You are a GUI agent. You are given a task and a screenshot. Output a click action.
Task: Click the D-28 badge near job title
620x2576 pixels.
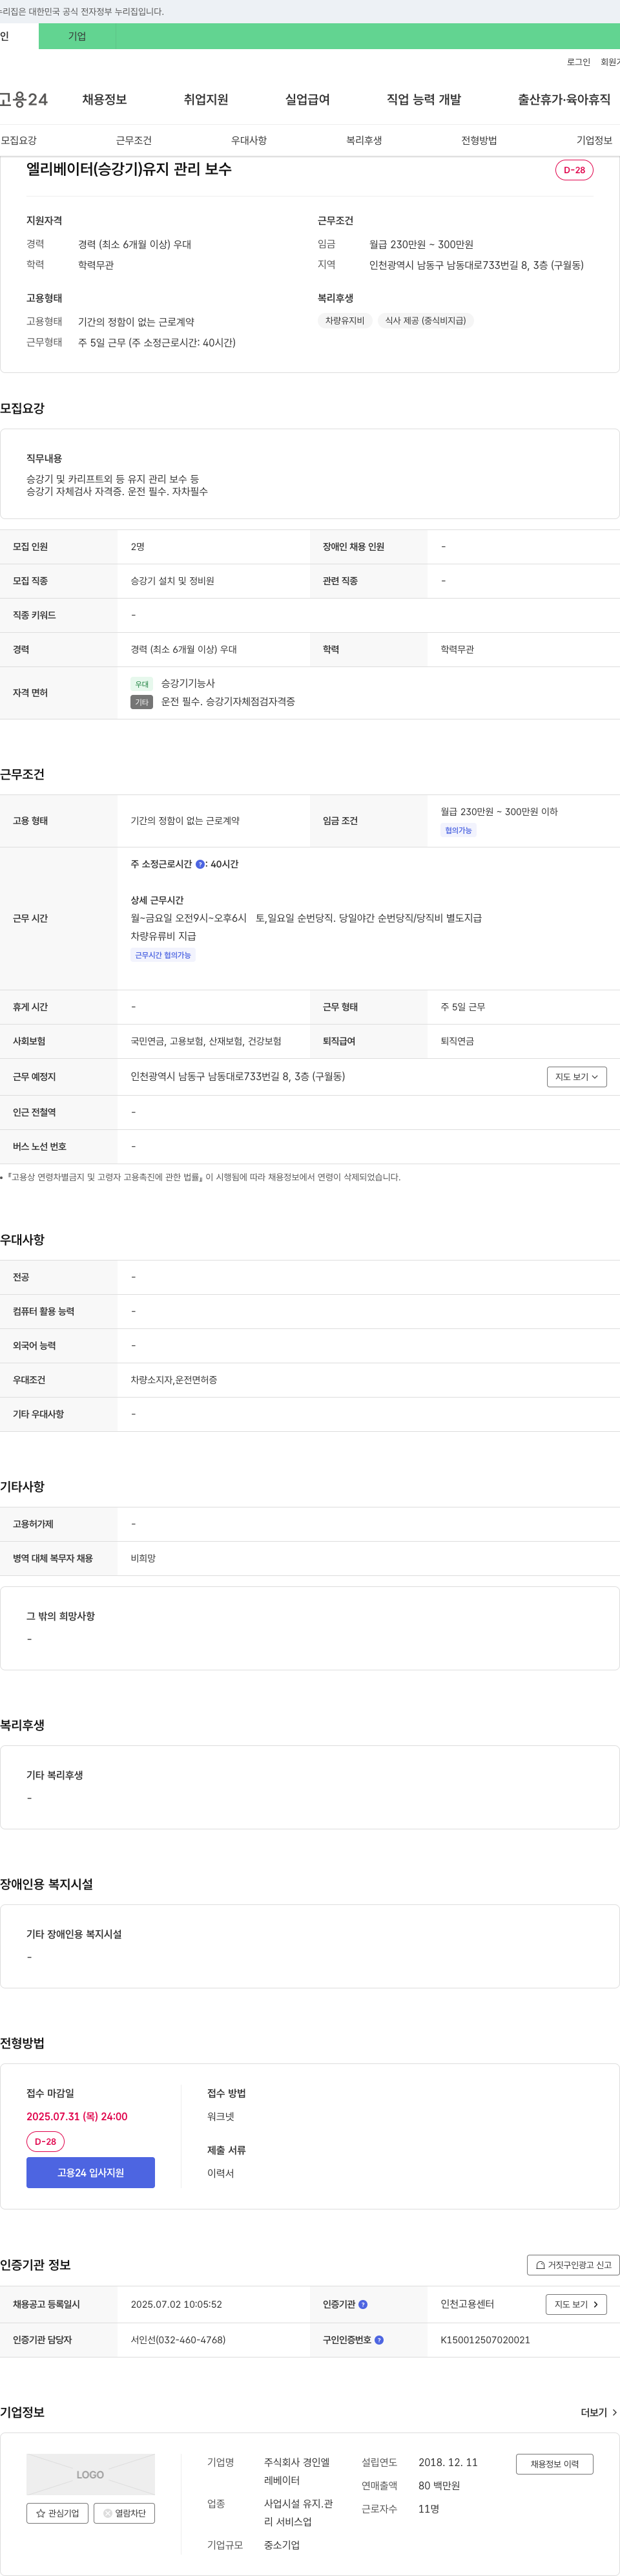574,170
